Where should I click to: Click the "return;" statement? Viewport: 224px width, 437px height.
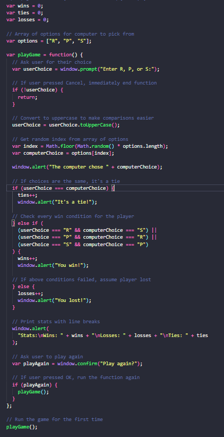[x=28, y=97]
